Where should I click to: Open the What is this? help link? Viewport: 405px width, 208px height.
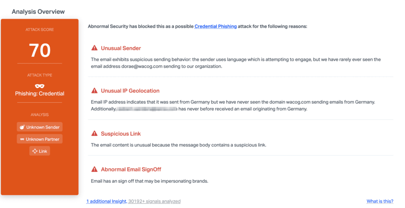coord(380,201)
